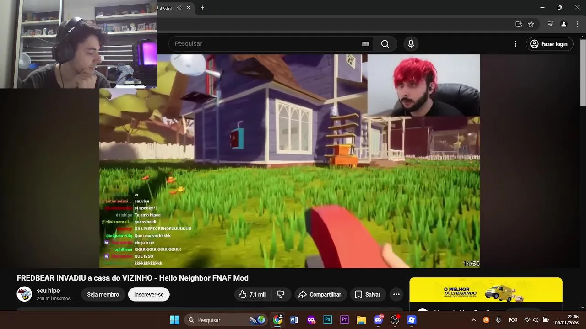Close the browser tab playing audio
Viewport: 586px width, 329px height.
click(x=188, y=8)
